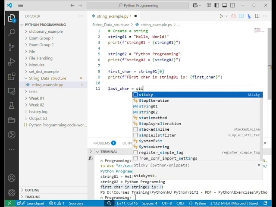Viewport: 276px width, 207px height.
Task: Click String_Data_structure in the breadcrumb
Action: pyautogui.click(x=111, y=25)
